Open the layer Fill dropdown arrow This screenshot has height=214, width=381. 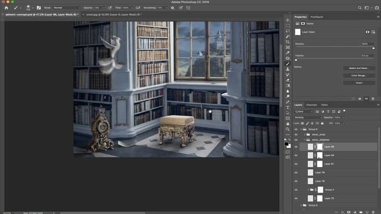[x=343, y=123]
